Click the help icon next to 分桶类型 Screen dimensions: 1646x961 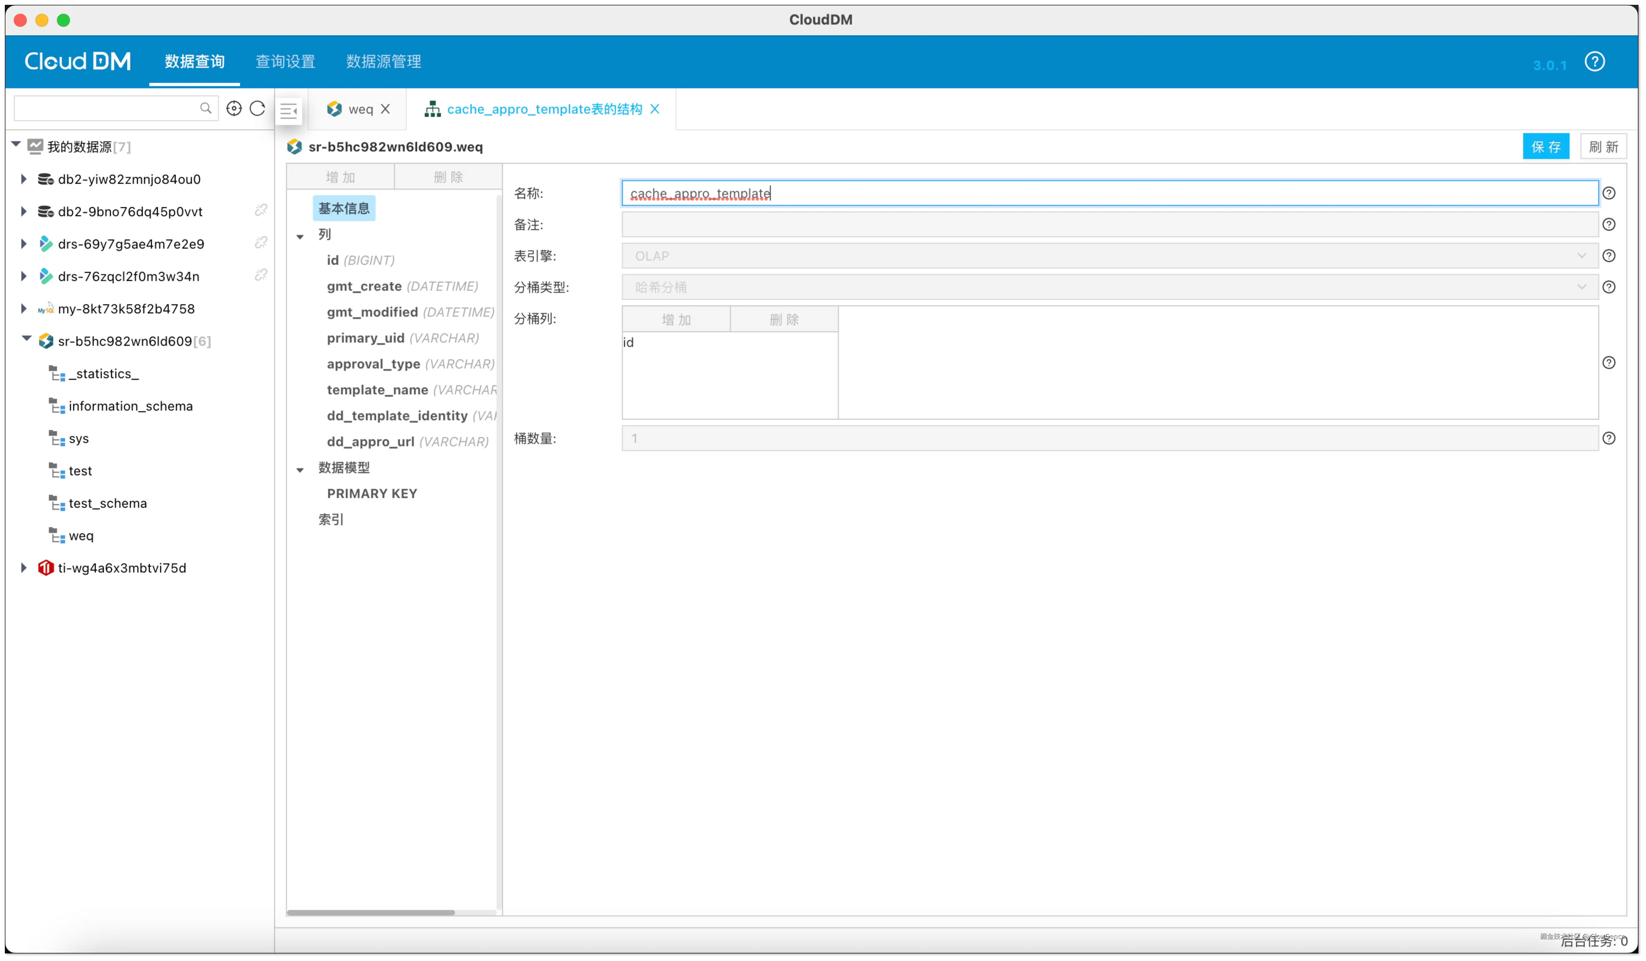pyautogui.click(x=1609, y=287)
